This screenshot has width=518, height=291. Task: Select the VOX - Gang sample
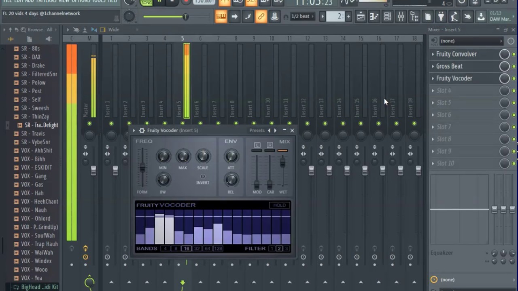[34, 176]
